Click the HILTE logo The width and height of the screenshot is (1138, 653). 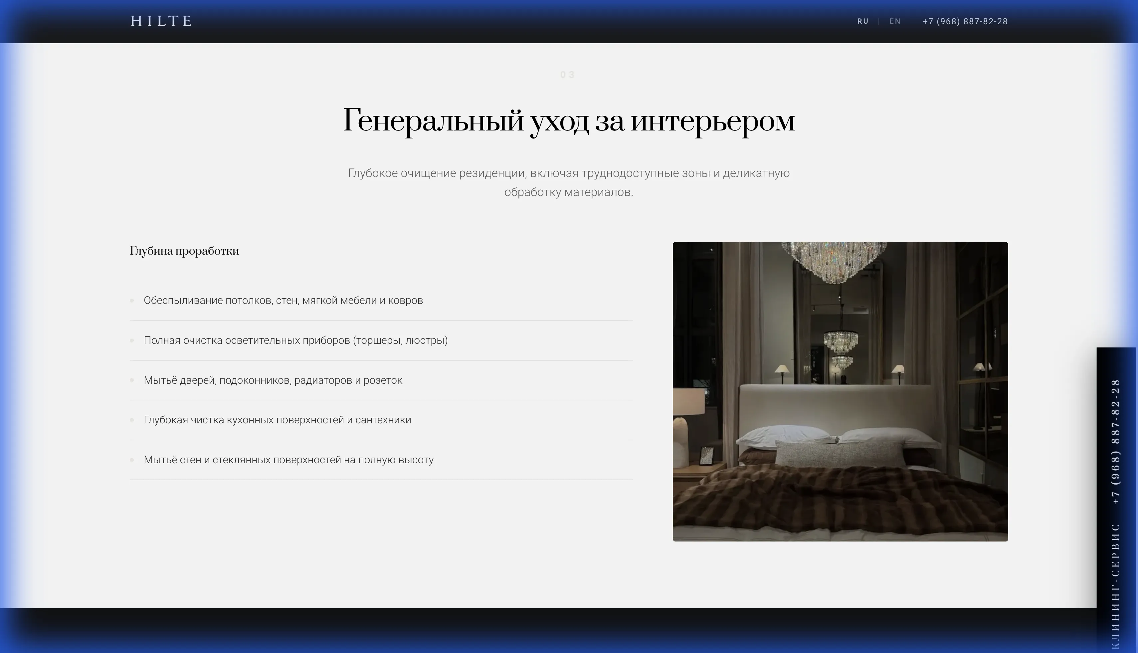coord(161,21)
